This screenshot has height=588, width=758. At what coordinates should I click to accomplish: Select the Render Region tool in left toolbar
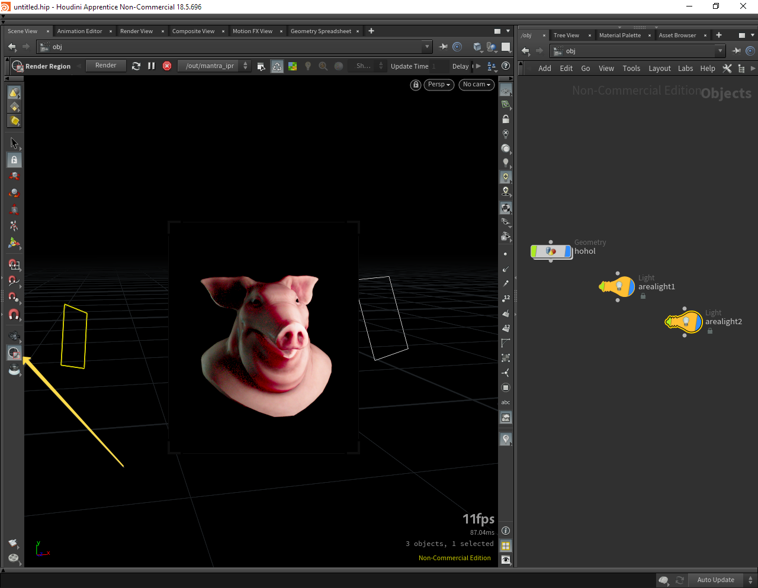14,353
